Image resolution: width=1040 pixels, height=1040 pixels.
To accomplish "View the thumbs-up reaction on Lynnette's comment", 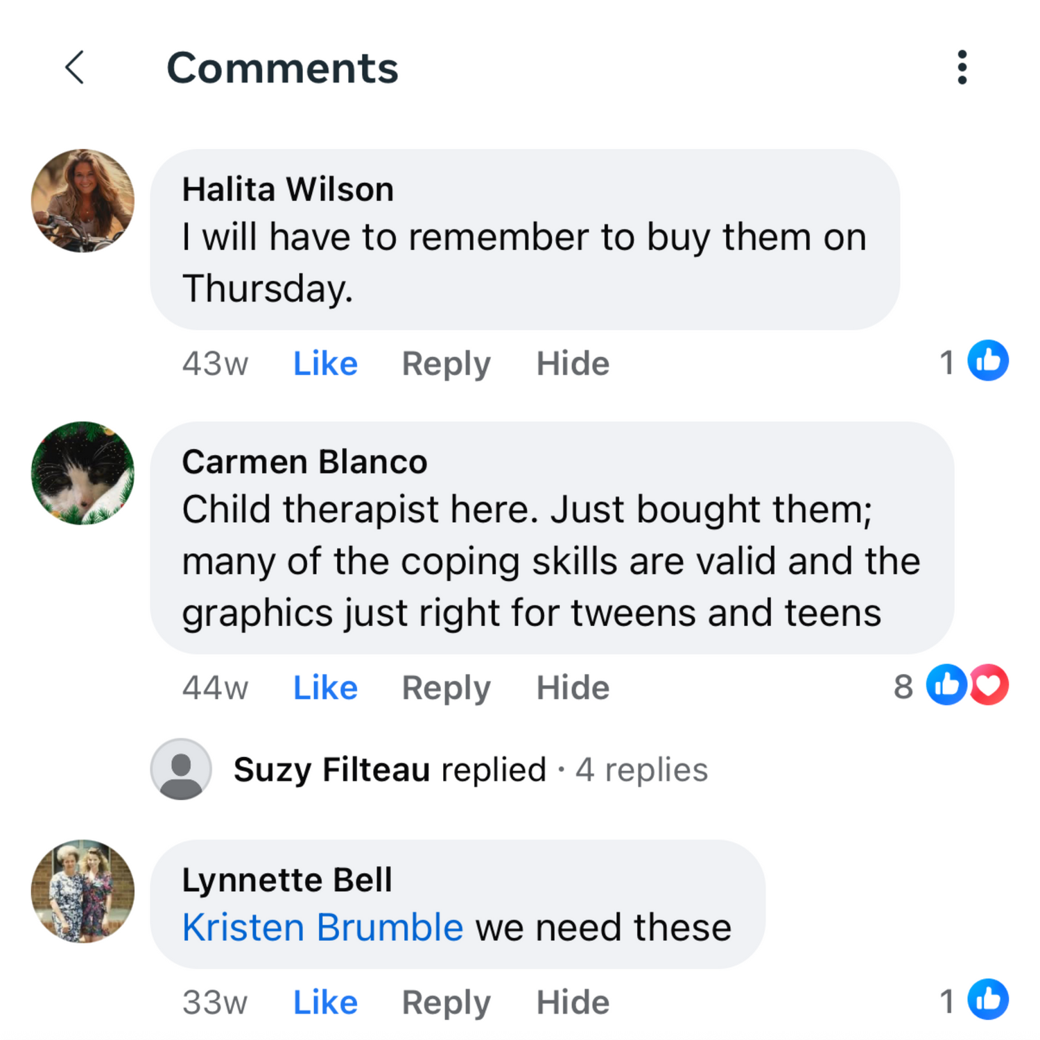I will click(988, 1000).
